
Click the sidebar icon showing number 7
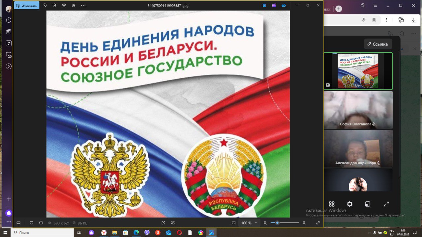tap(9, 43)
